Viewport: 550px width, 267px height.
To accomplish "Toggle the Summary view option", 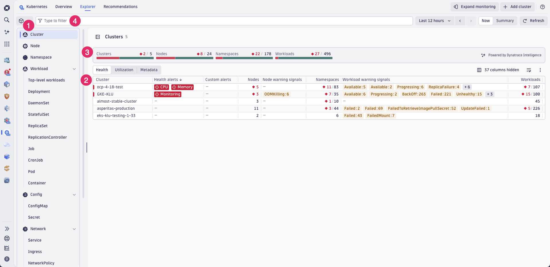I will pyautogui.click(x=505, y=21).
